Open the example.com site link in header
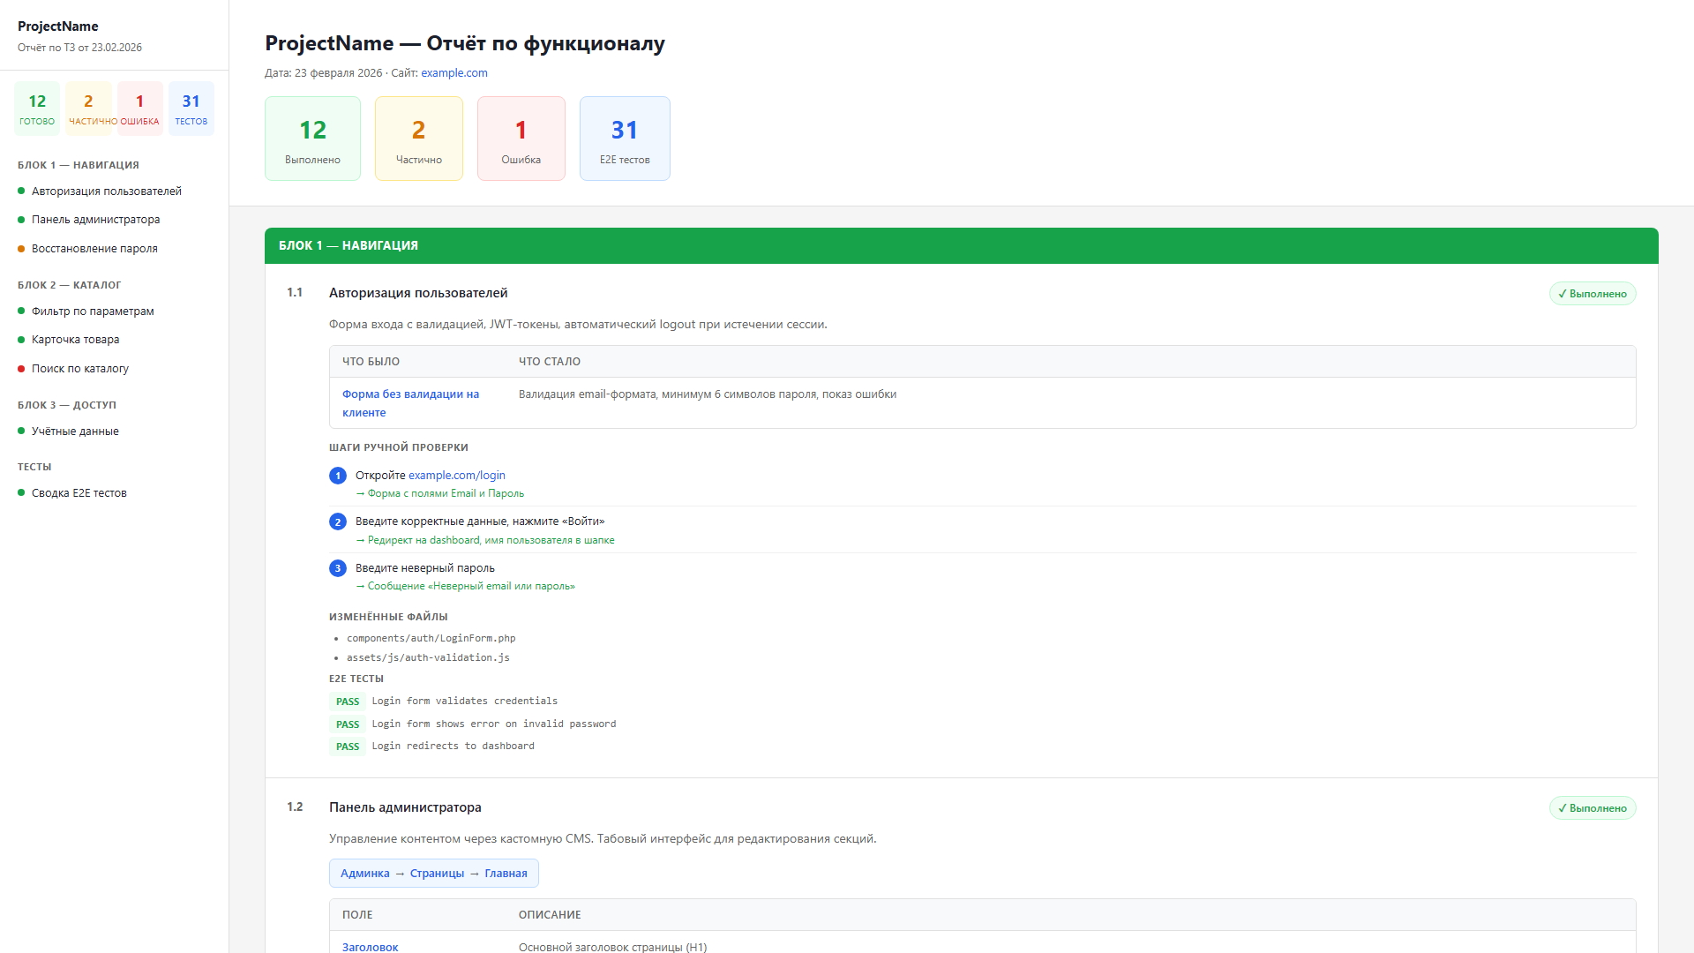 point(454,73)
